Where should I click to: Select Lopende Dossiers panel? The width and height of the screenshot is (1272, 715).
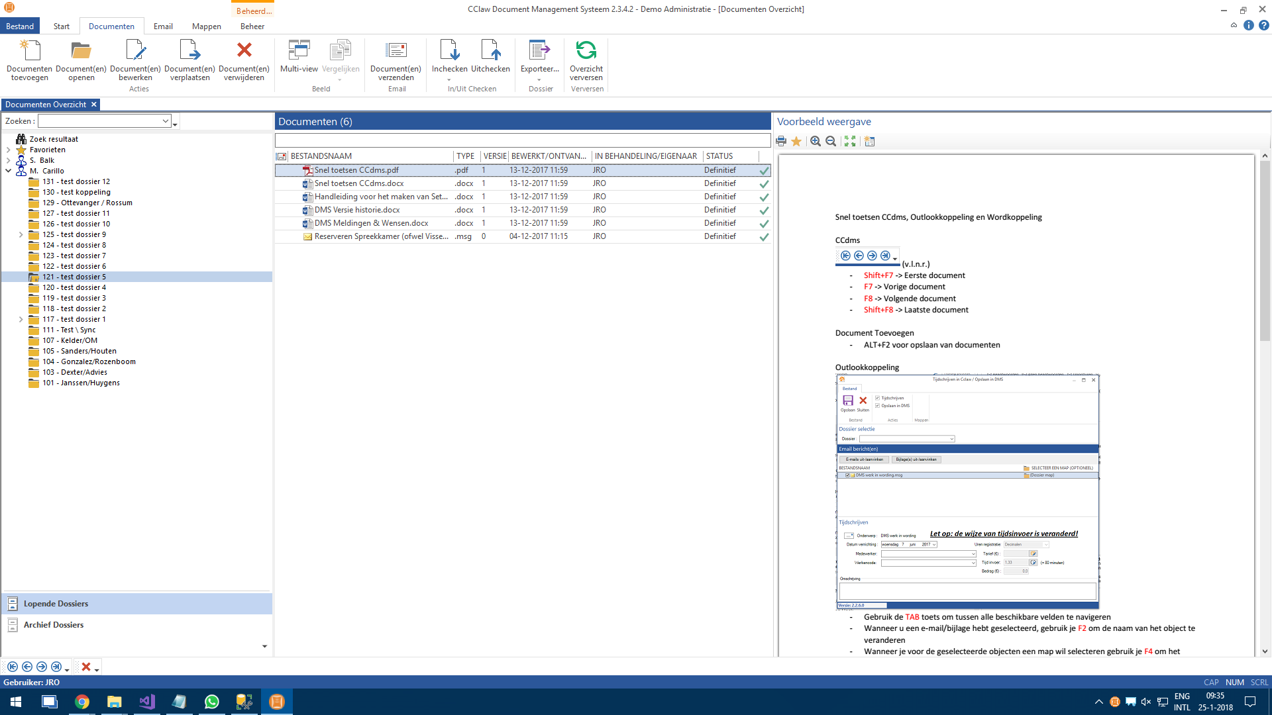coord(137,604)
